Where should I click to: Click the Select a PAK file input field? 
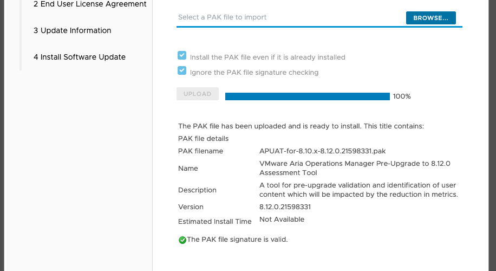(x=291, y=17)
